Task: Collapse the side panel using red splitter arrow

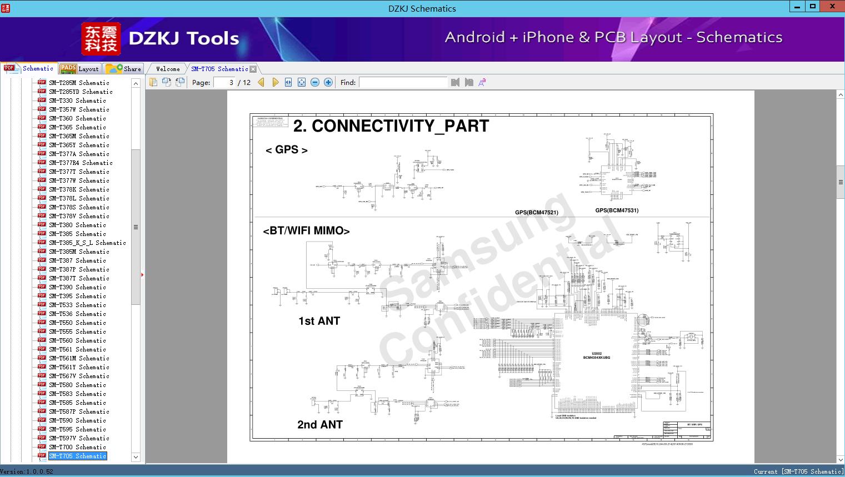Action: [142, 274]
